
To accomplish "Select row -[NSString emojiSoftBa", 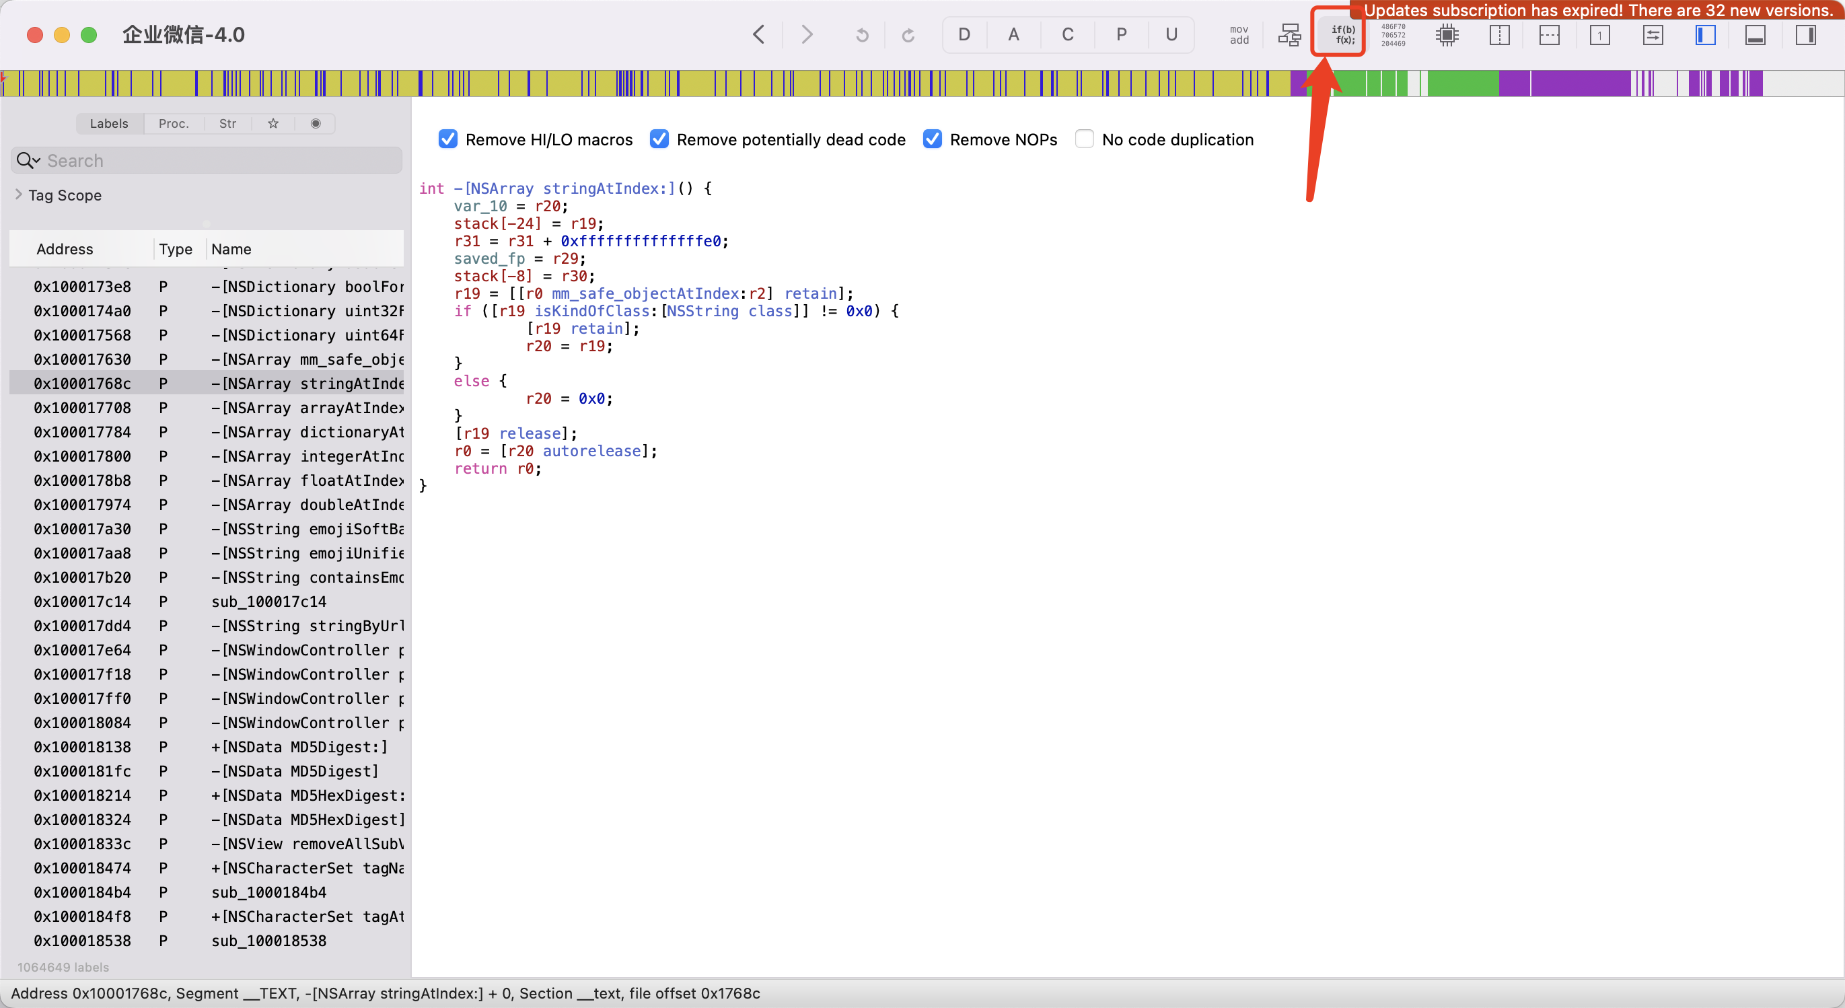I will (x=207, y=529).
